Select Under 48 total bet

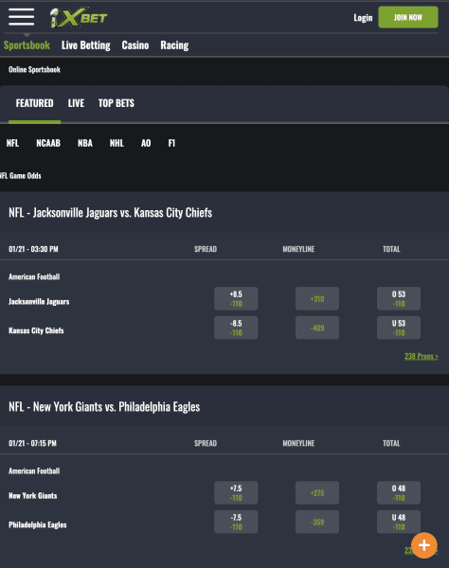tap(399, 522)
